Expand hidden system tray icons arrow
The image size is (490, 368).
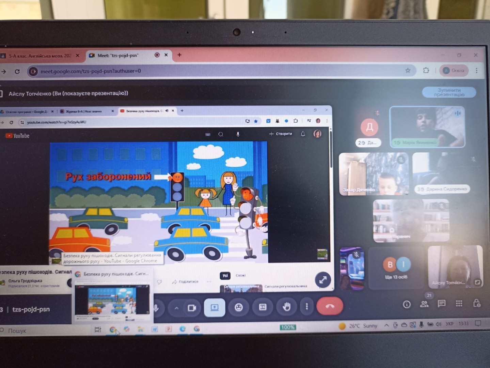386,325
